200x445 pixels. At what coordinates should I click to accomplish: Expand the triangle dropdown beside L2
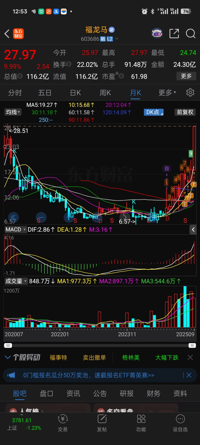pyautogui.click(x=117, y=39)
